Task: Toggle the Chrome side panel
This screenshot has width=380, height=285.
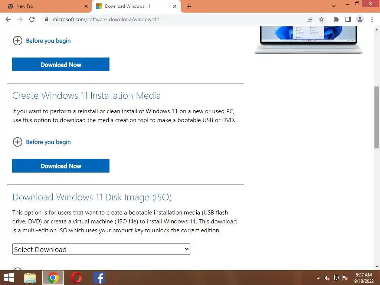Action: 348,19
